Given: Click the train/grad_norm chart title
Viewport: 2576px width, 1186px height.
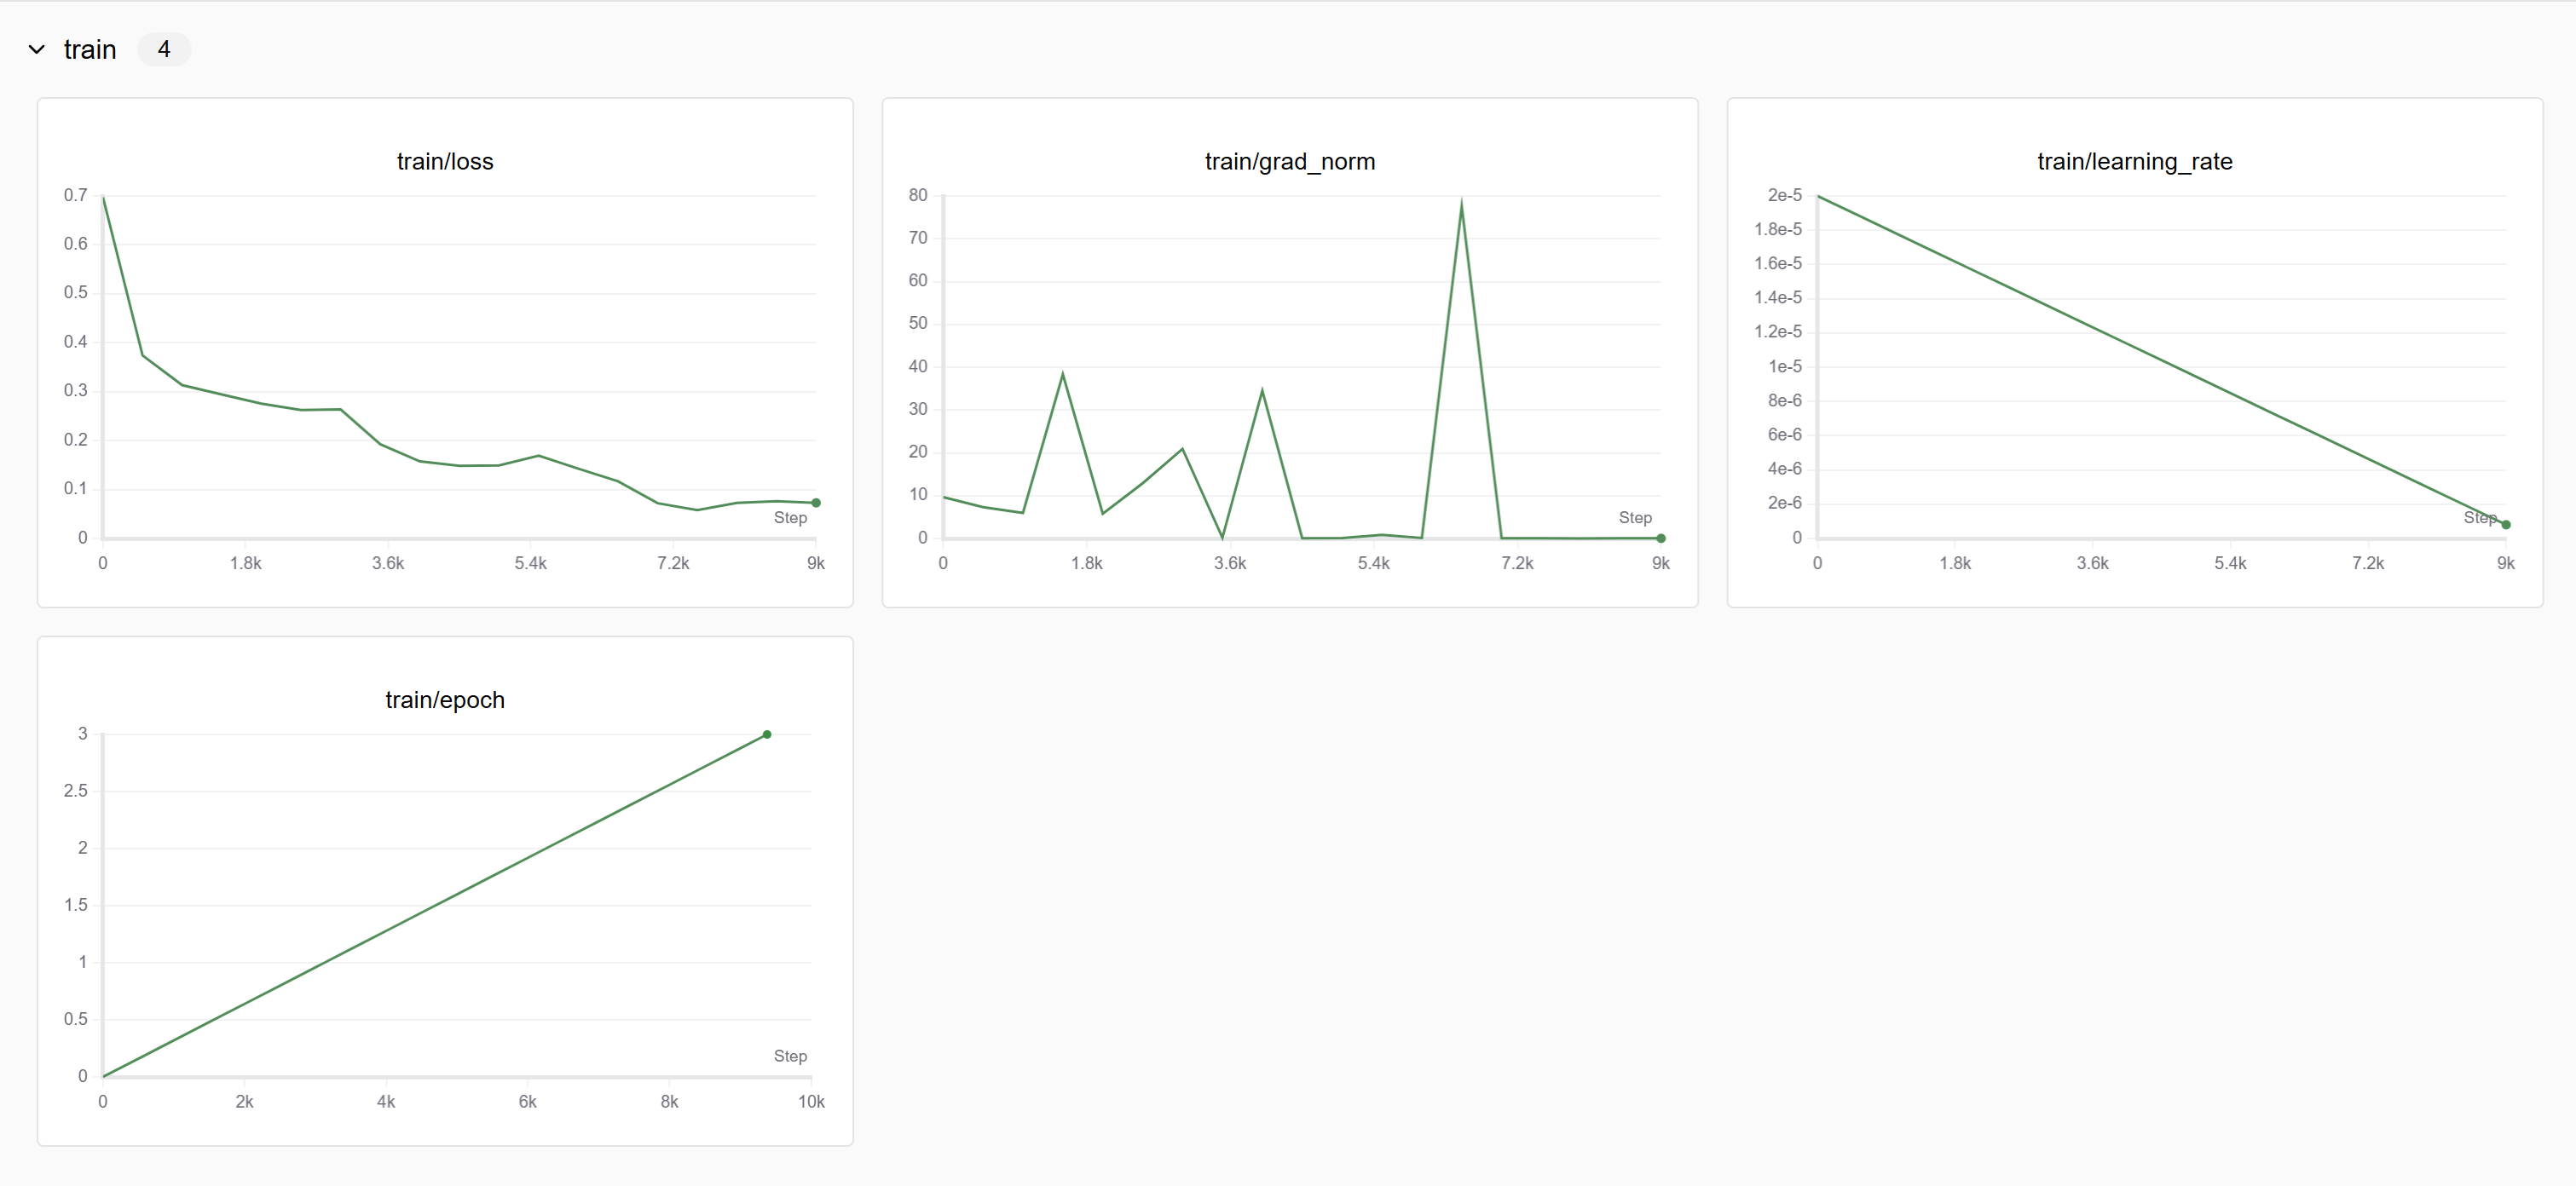Looking at the screenshot, I should (x=1289, y=162).
